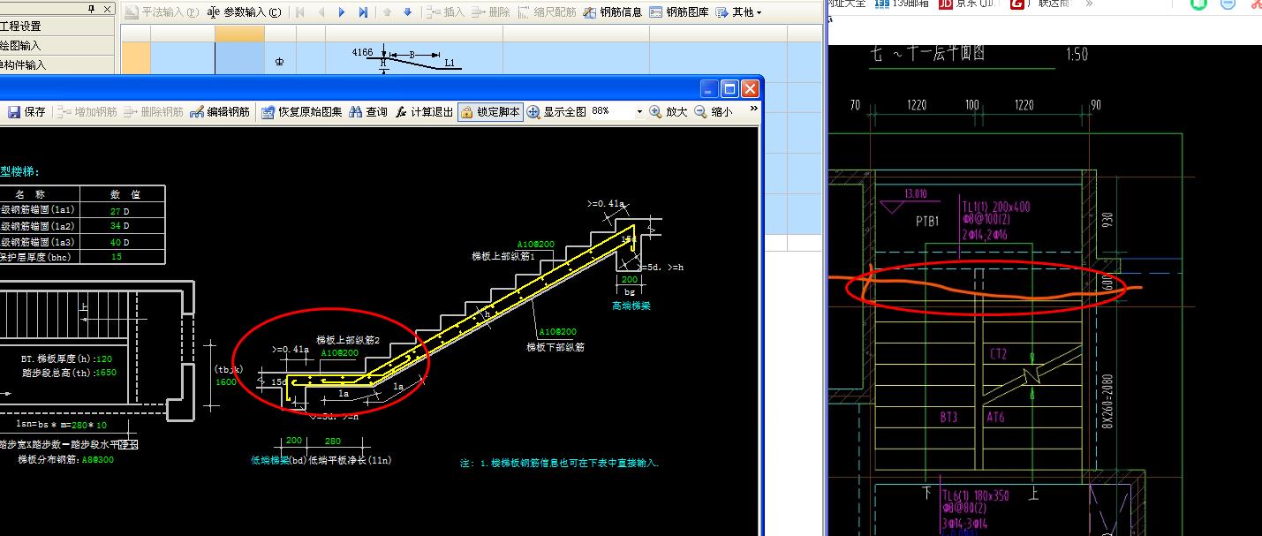The width and height of the screenshot is (1262, 536).
Task: Edit anchorage (la2) value 34
Action: (115, 226)
